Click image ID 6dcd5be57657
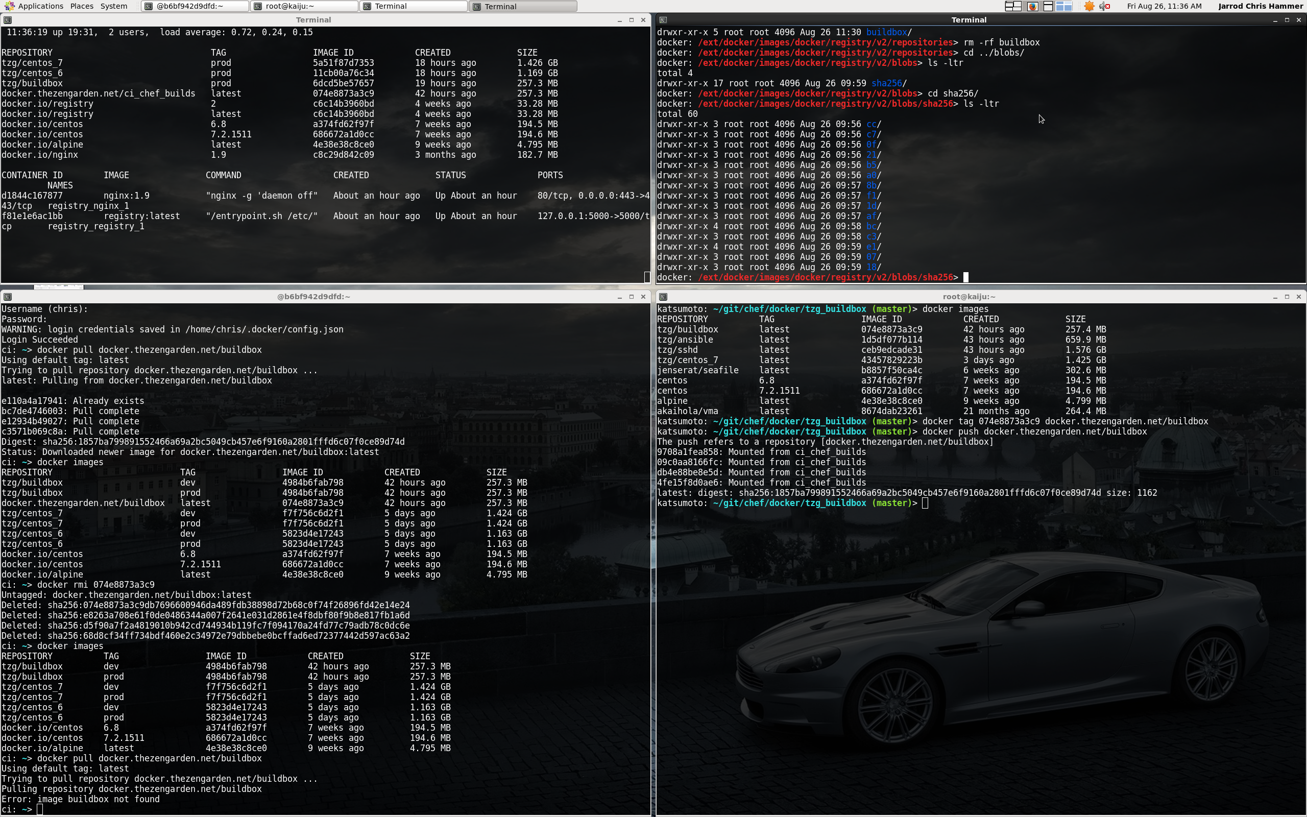This screenshot has height=817, width=1307. point(344,83)
